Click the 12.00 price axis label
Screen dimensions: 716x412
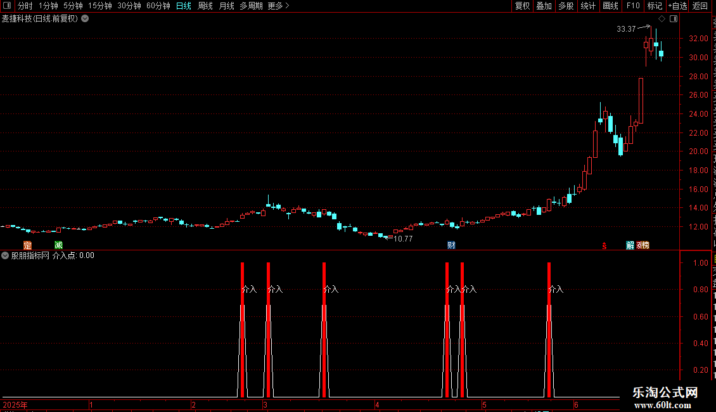click(698, 226)
